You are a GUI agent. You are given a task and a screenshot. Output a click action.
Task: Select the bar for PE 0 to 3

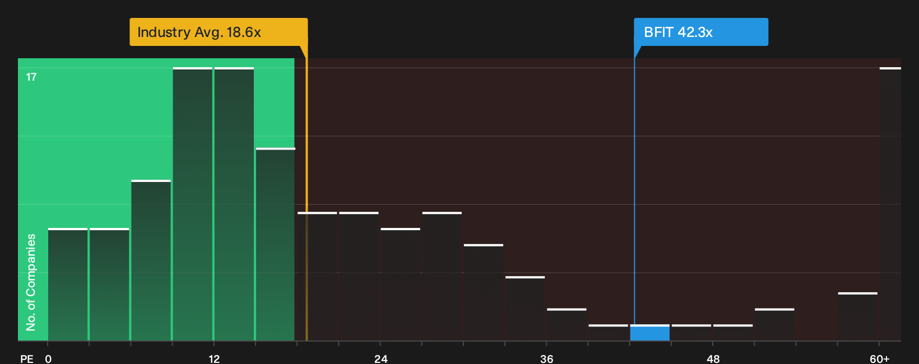tap(68, 284)
